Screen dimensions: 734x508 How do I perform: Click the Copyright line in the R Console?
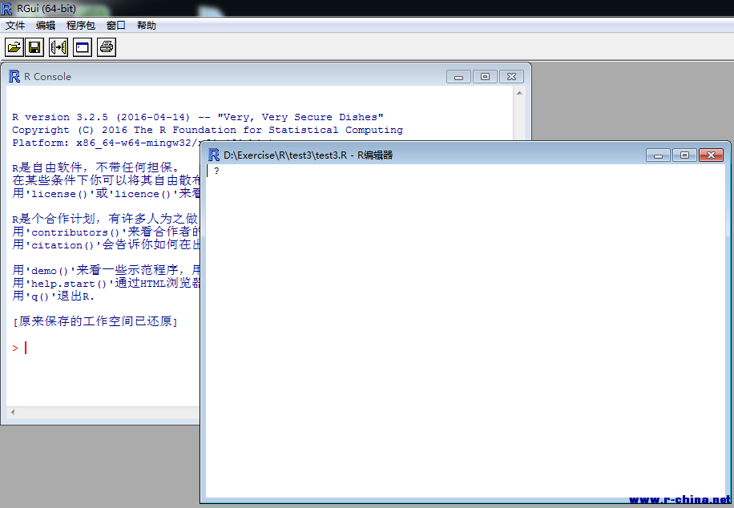coord(208,130)
